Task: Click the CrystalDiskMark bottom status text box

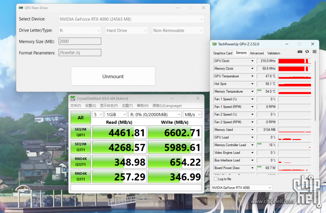Action: (x=136, y=188)
